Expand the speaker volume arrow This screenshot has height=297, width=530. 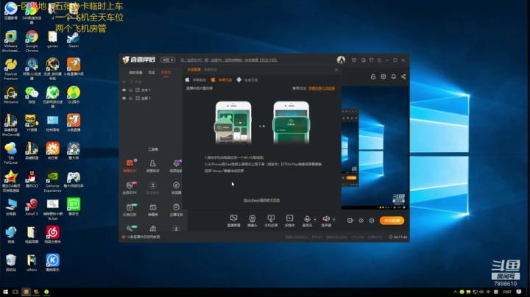334,219
